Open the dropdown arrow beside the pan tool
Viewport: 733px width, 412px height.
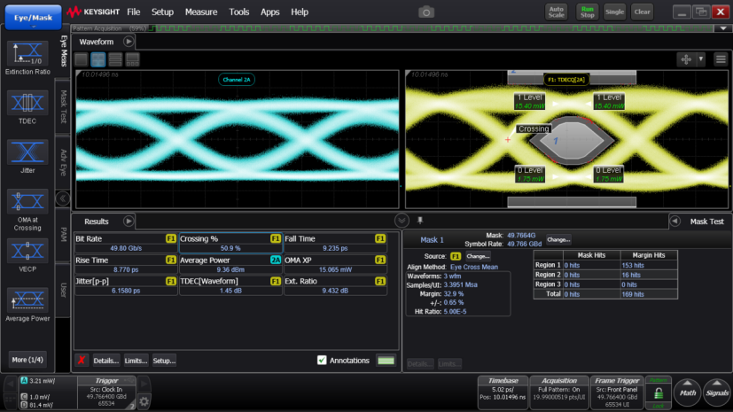[701, 58]
